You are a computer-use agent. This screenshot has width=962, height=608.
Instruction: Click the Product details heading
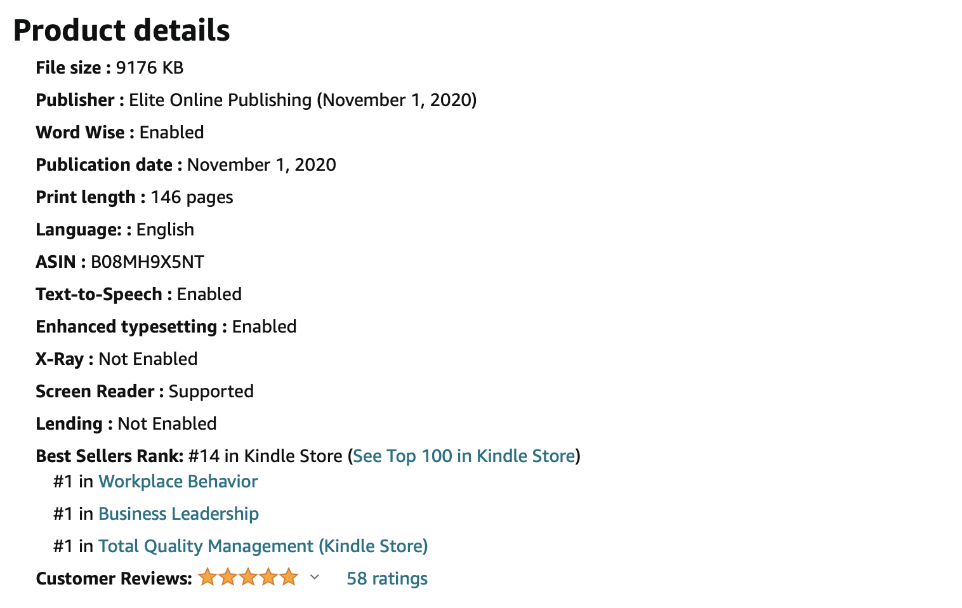[121, 30]
